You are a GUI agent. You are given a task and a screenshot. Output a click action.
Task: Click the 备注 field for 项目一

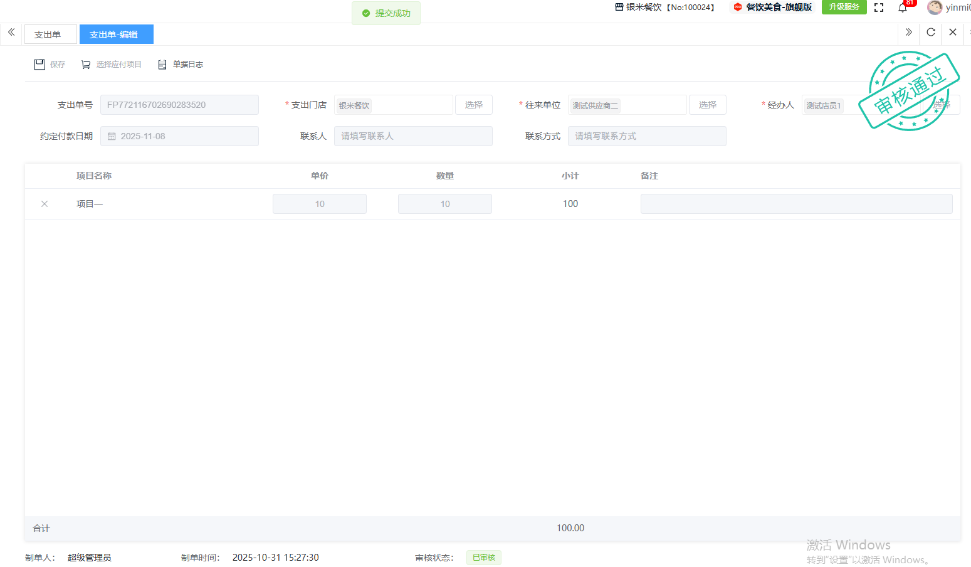796,204
